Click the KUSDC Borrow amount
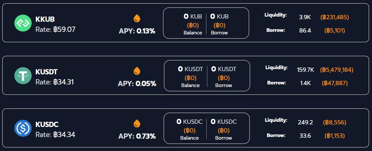This screenshot has height=151, width=372. [x=224, y=122]
